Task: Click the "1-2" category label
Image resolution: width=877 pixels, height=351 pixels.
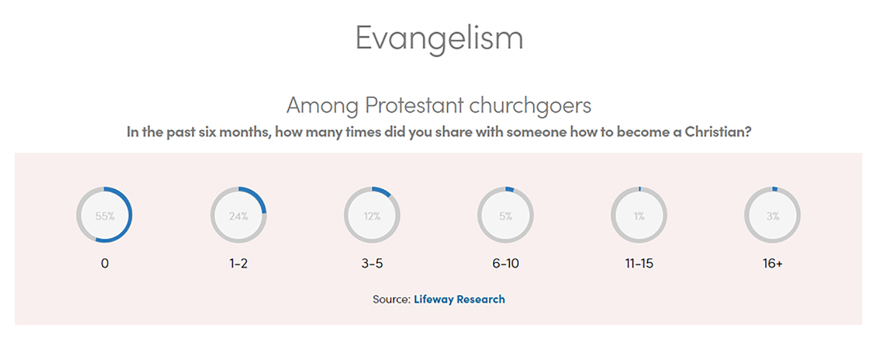Action: pos(239,263)
